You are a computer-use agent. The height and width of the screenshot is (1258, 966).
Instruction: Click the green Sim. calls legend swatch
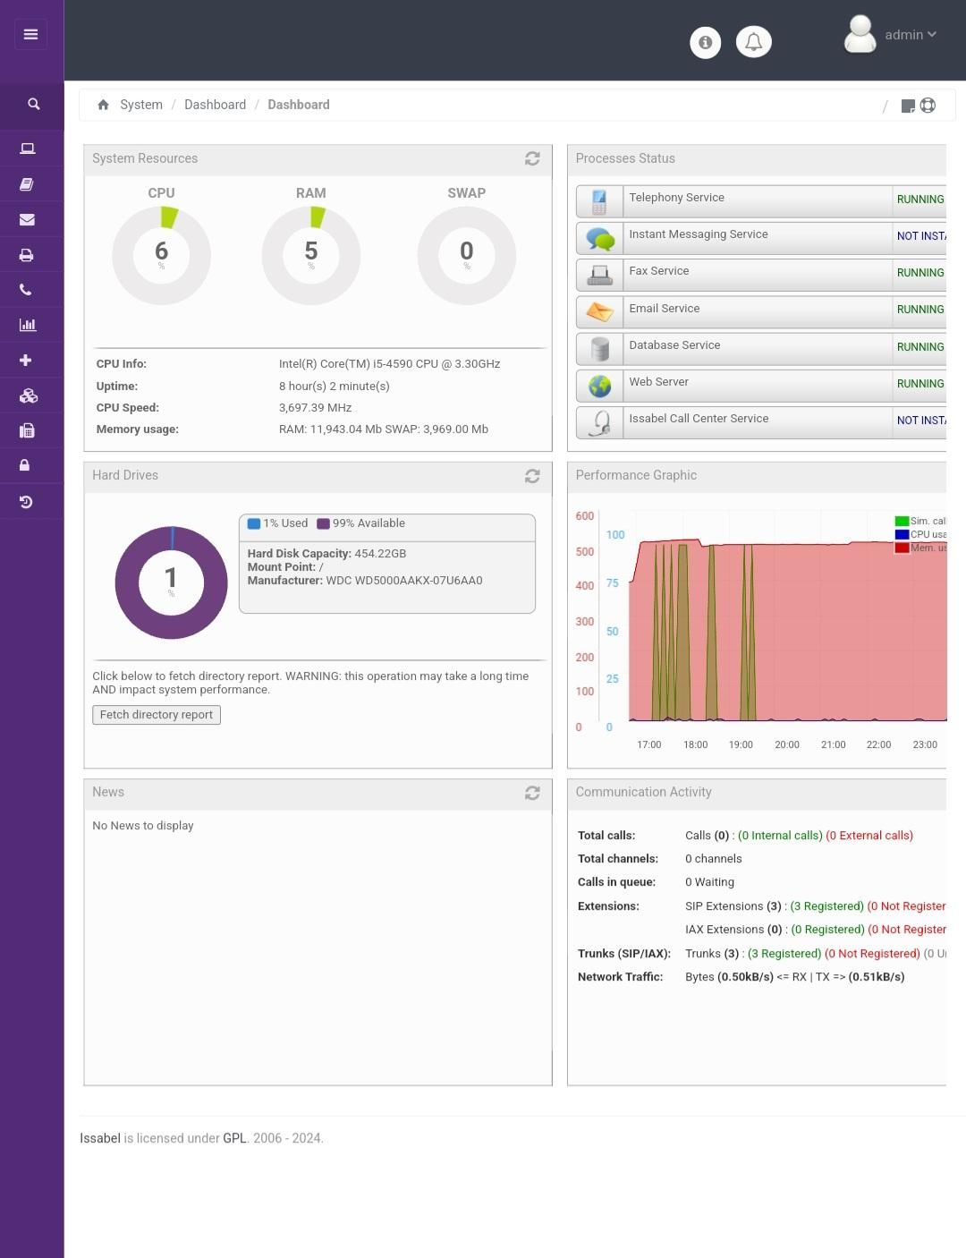[902, 521]
